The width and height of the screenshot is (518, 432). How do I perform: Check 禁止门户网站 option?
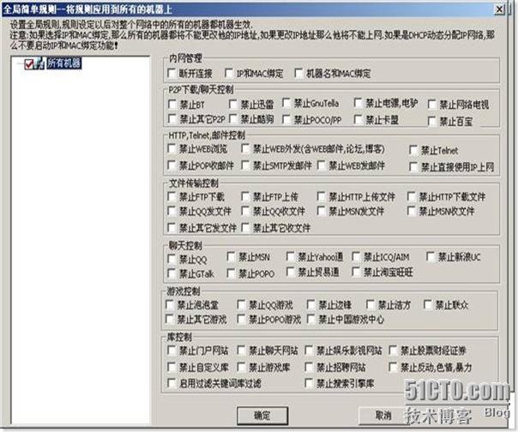(x=172, y=350)
